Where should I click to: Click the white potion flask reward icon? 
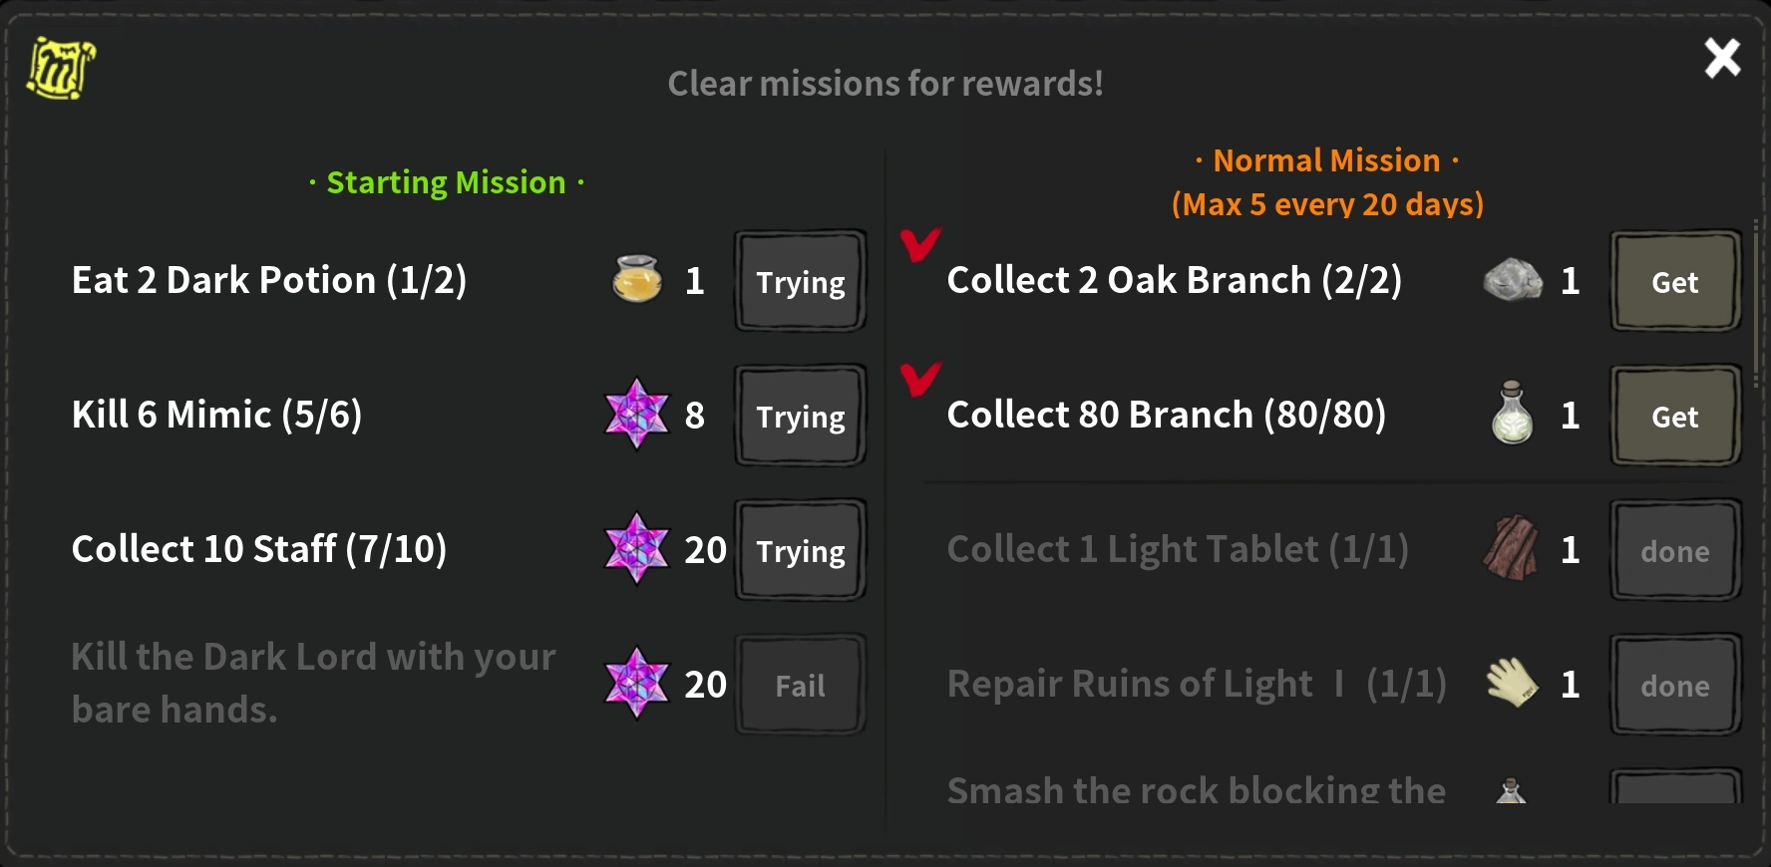point(1512,414)
